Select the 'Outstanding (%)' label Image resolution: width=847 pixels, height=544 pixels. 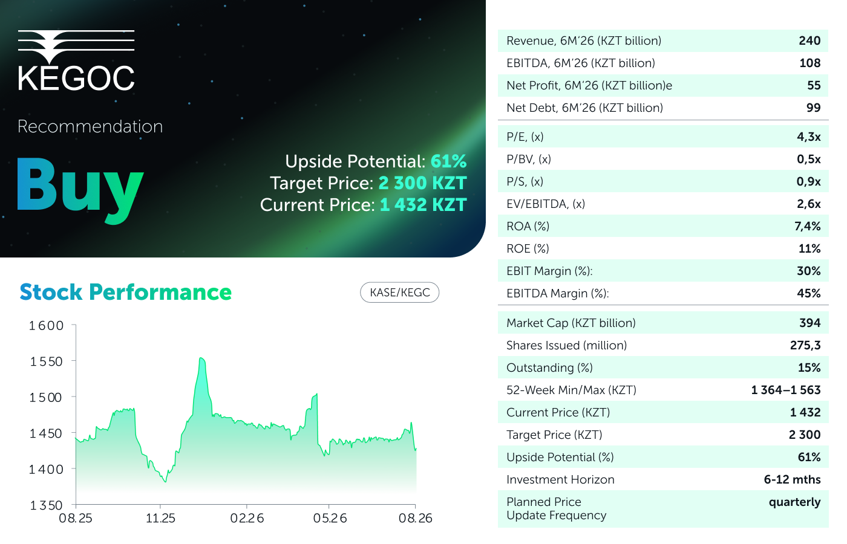click(550, 368)
